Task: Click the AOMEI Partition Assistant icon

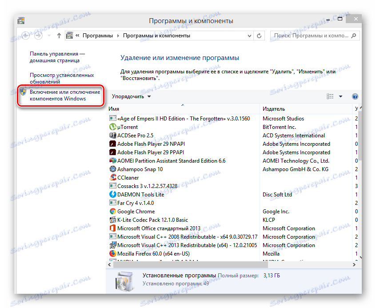Action: (113, 161)
